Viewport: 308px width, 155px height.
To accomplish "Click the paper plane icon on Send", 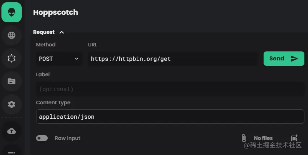I will [x=294, y=59].
